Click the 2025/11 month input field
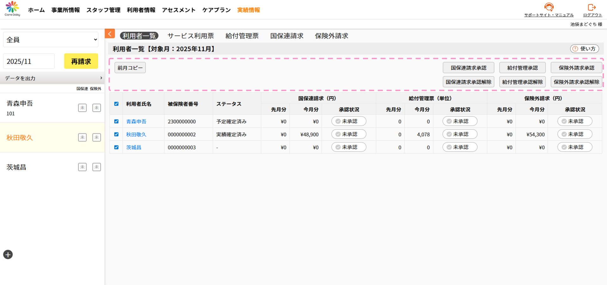607x285 pixels. pyautogui.click(x=29, y=61)
